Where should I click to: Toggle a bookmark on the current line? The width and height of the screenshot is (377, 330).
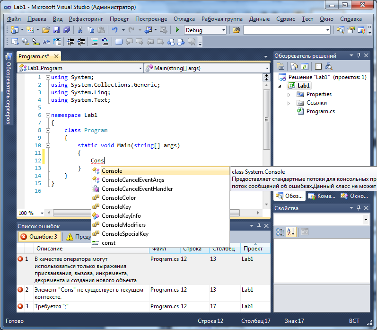(x=119, y=42)
